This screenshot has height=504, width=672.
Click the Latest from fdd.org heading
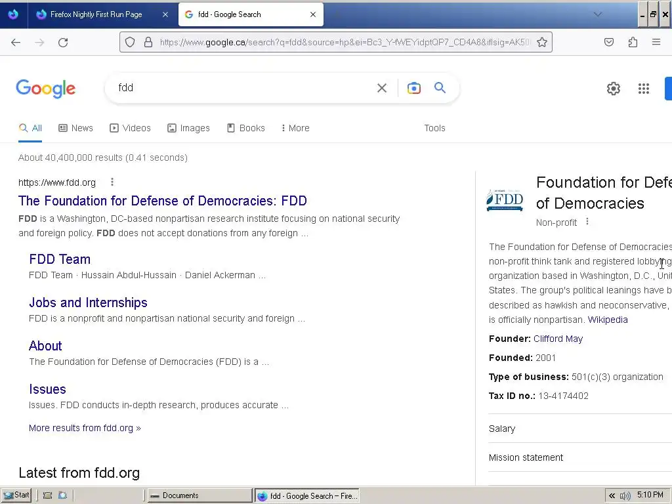(x=79, y=472)
